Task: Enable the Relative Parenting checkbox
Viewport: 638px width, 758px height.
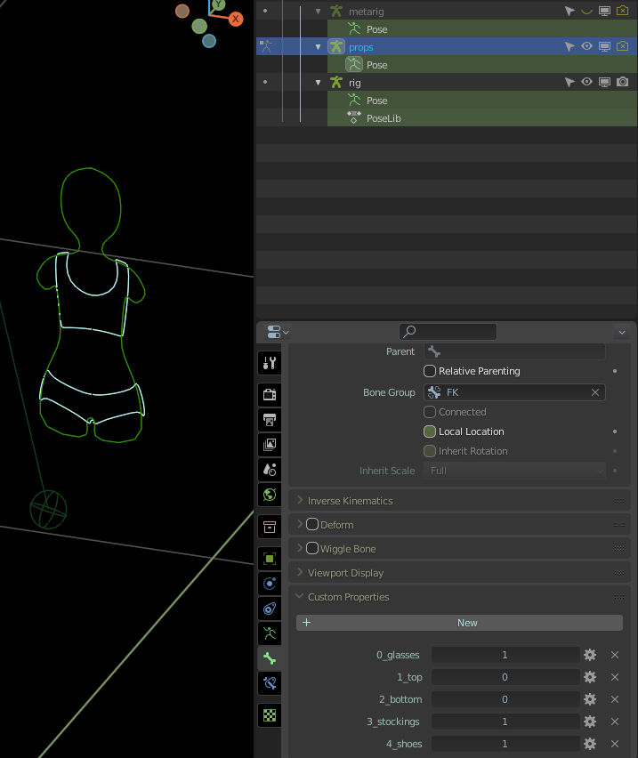Action: click(430, 371)
